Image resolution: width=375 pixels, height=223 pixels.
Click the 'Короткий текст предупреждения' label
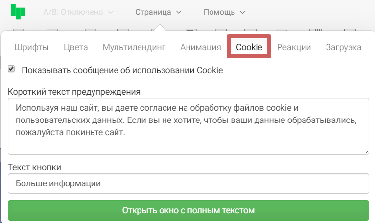(74, 91)
